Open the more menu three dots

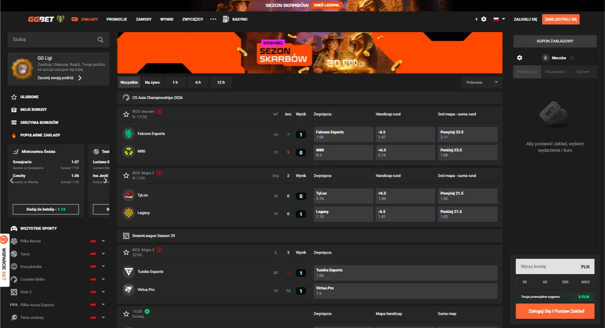[x=213, y=19]
